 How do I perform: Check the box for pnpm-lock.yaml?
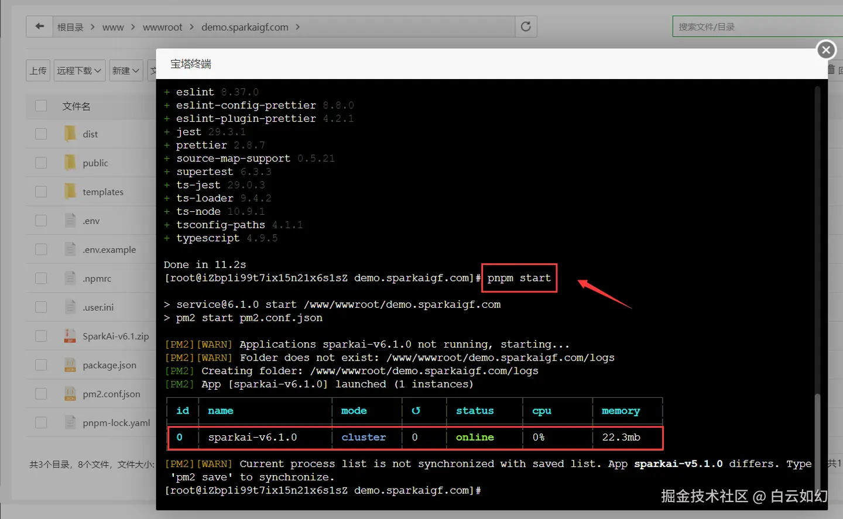pyautogui.click(x=41, y=422)
